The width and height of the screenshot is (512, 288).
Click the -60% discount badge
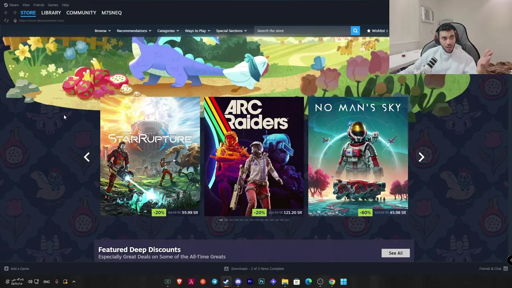(x=365, y=212)
